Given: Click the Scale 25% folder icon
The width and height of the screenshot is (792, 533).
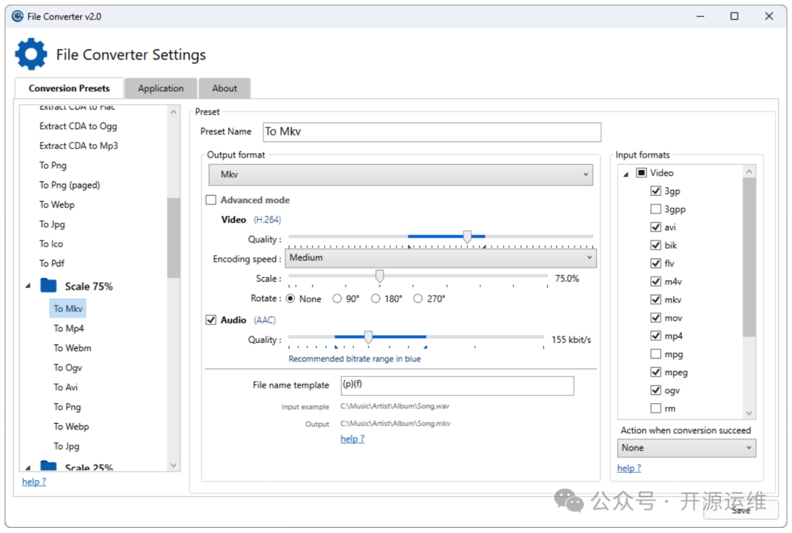Looking at the screenshot, I should tap(48, 467).
